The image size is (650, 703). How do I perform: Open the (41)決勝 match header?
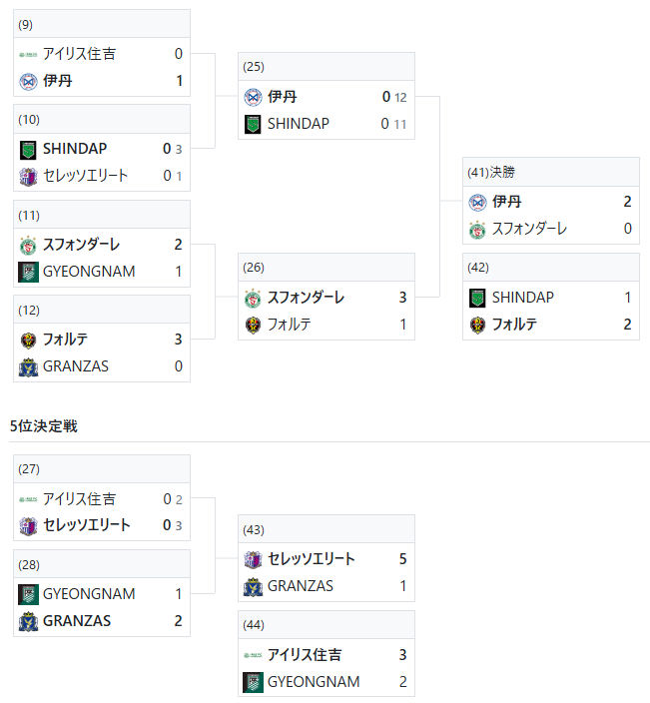(x=551, y=172)
